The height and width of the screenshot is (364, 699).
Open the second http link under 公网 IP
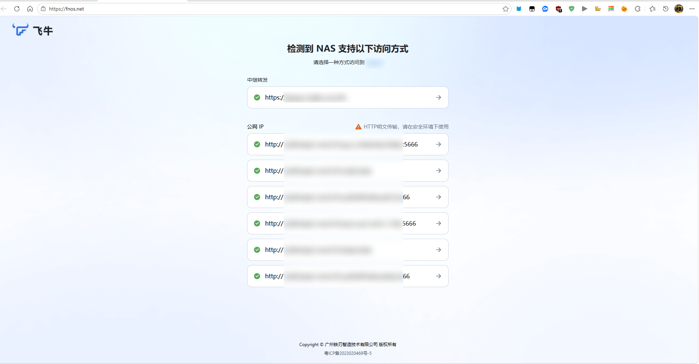(347, 171)
